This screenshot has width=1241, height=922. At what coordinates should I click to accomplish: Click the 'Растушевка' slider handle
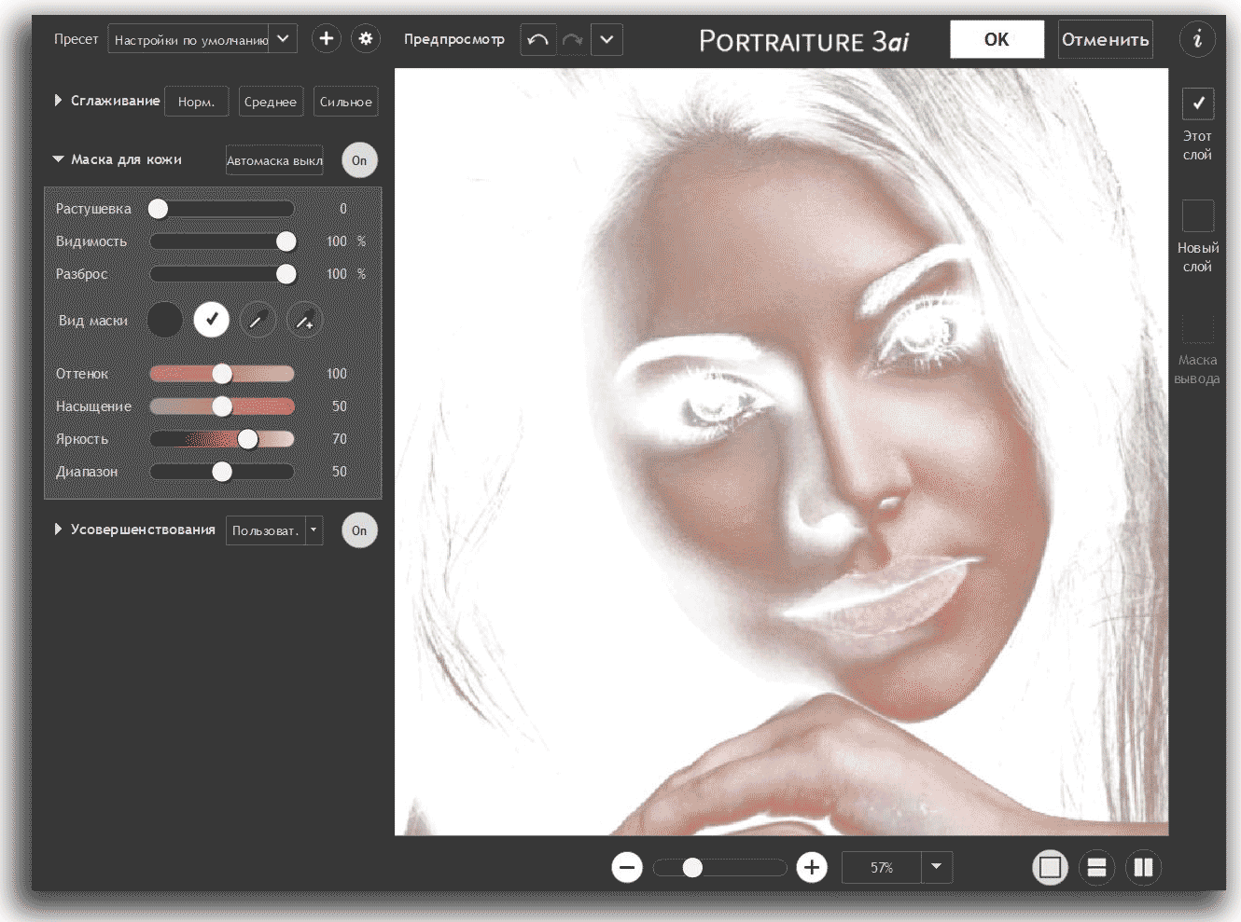point(159,209)
